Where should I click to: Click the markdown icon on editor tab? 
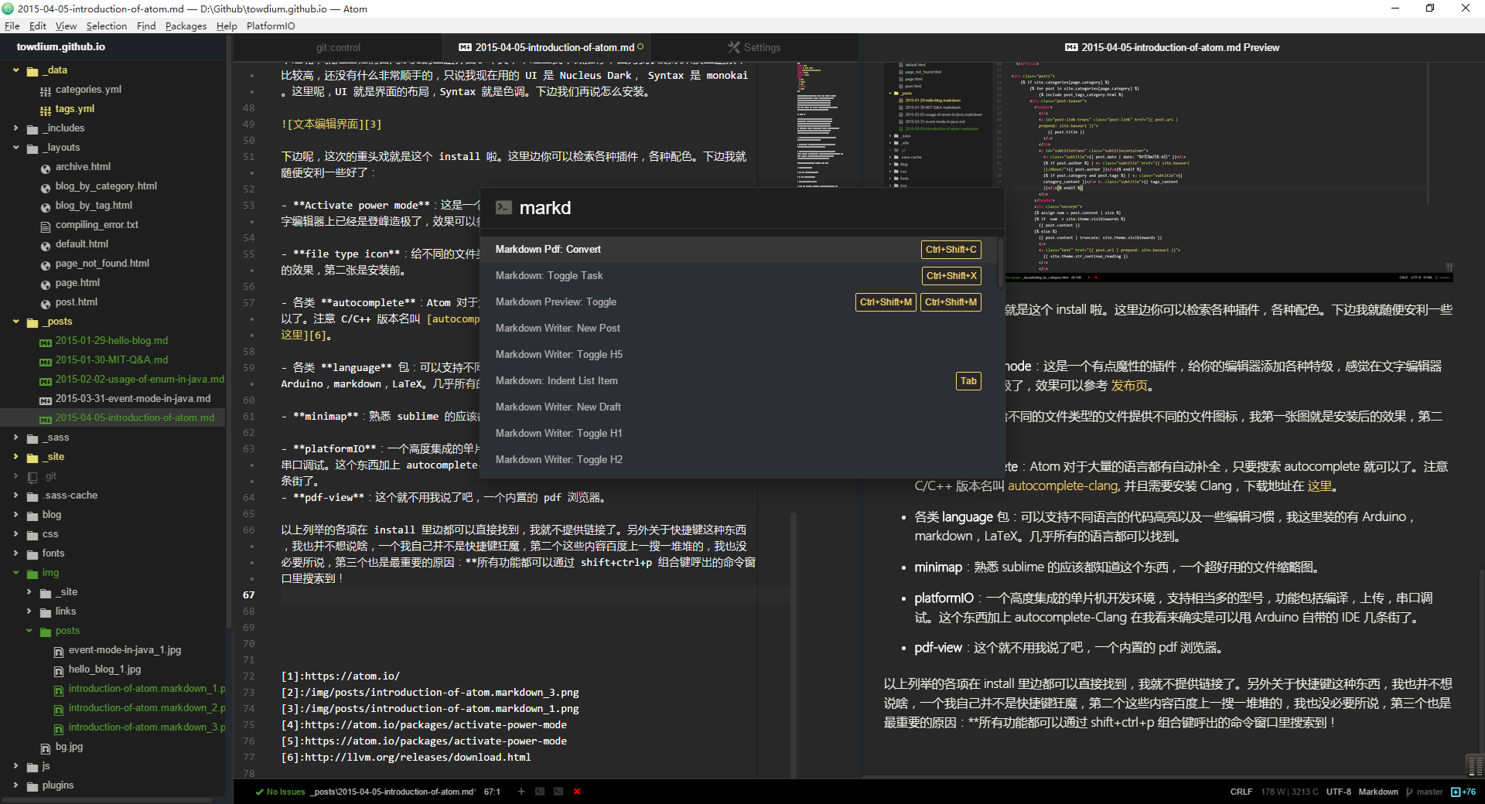coord(465,47)
